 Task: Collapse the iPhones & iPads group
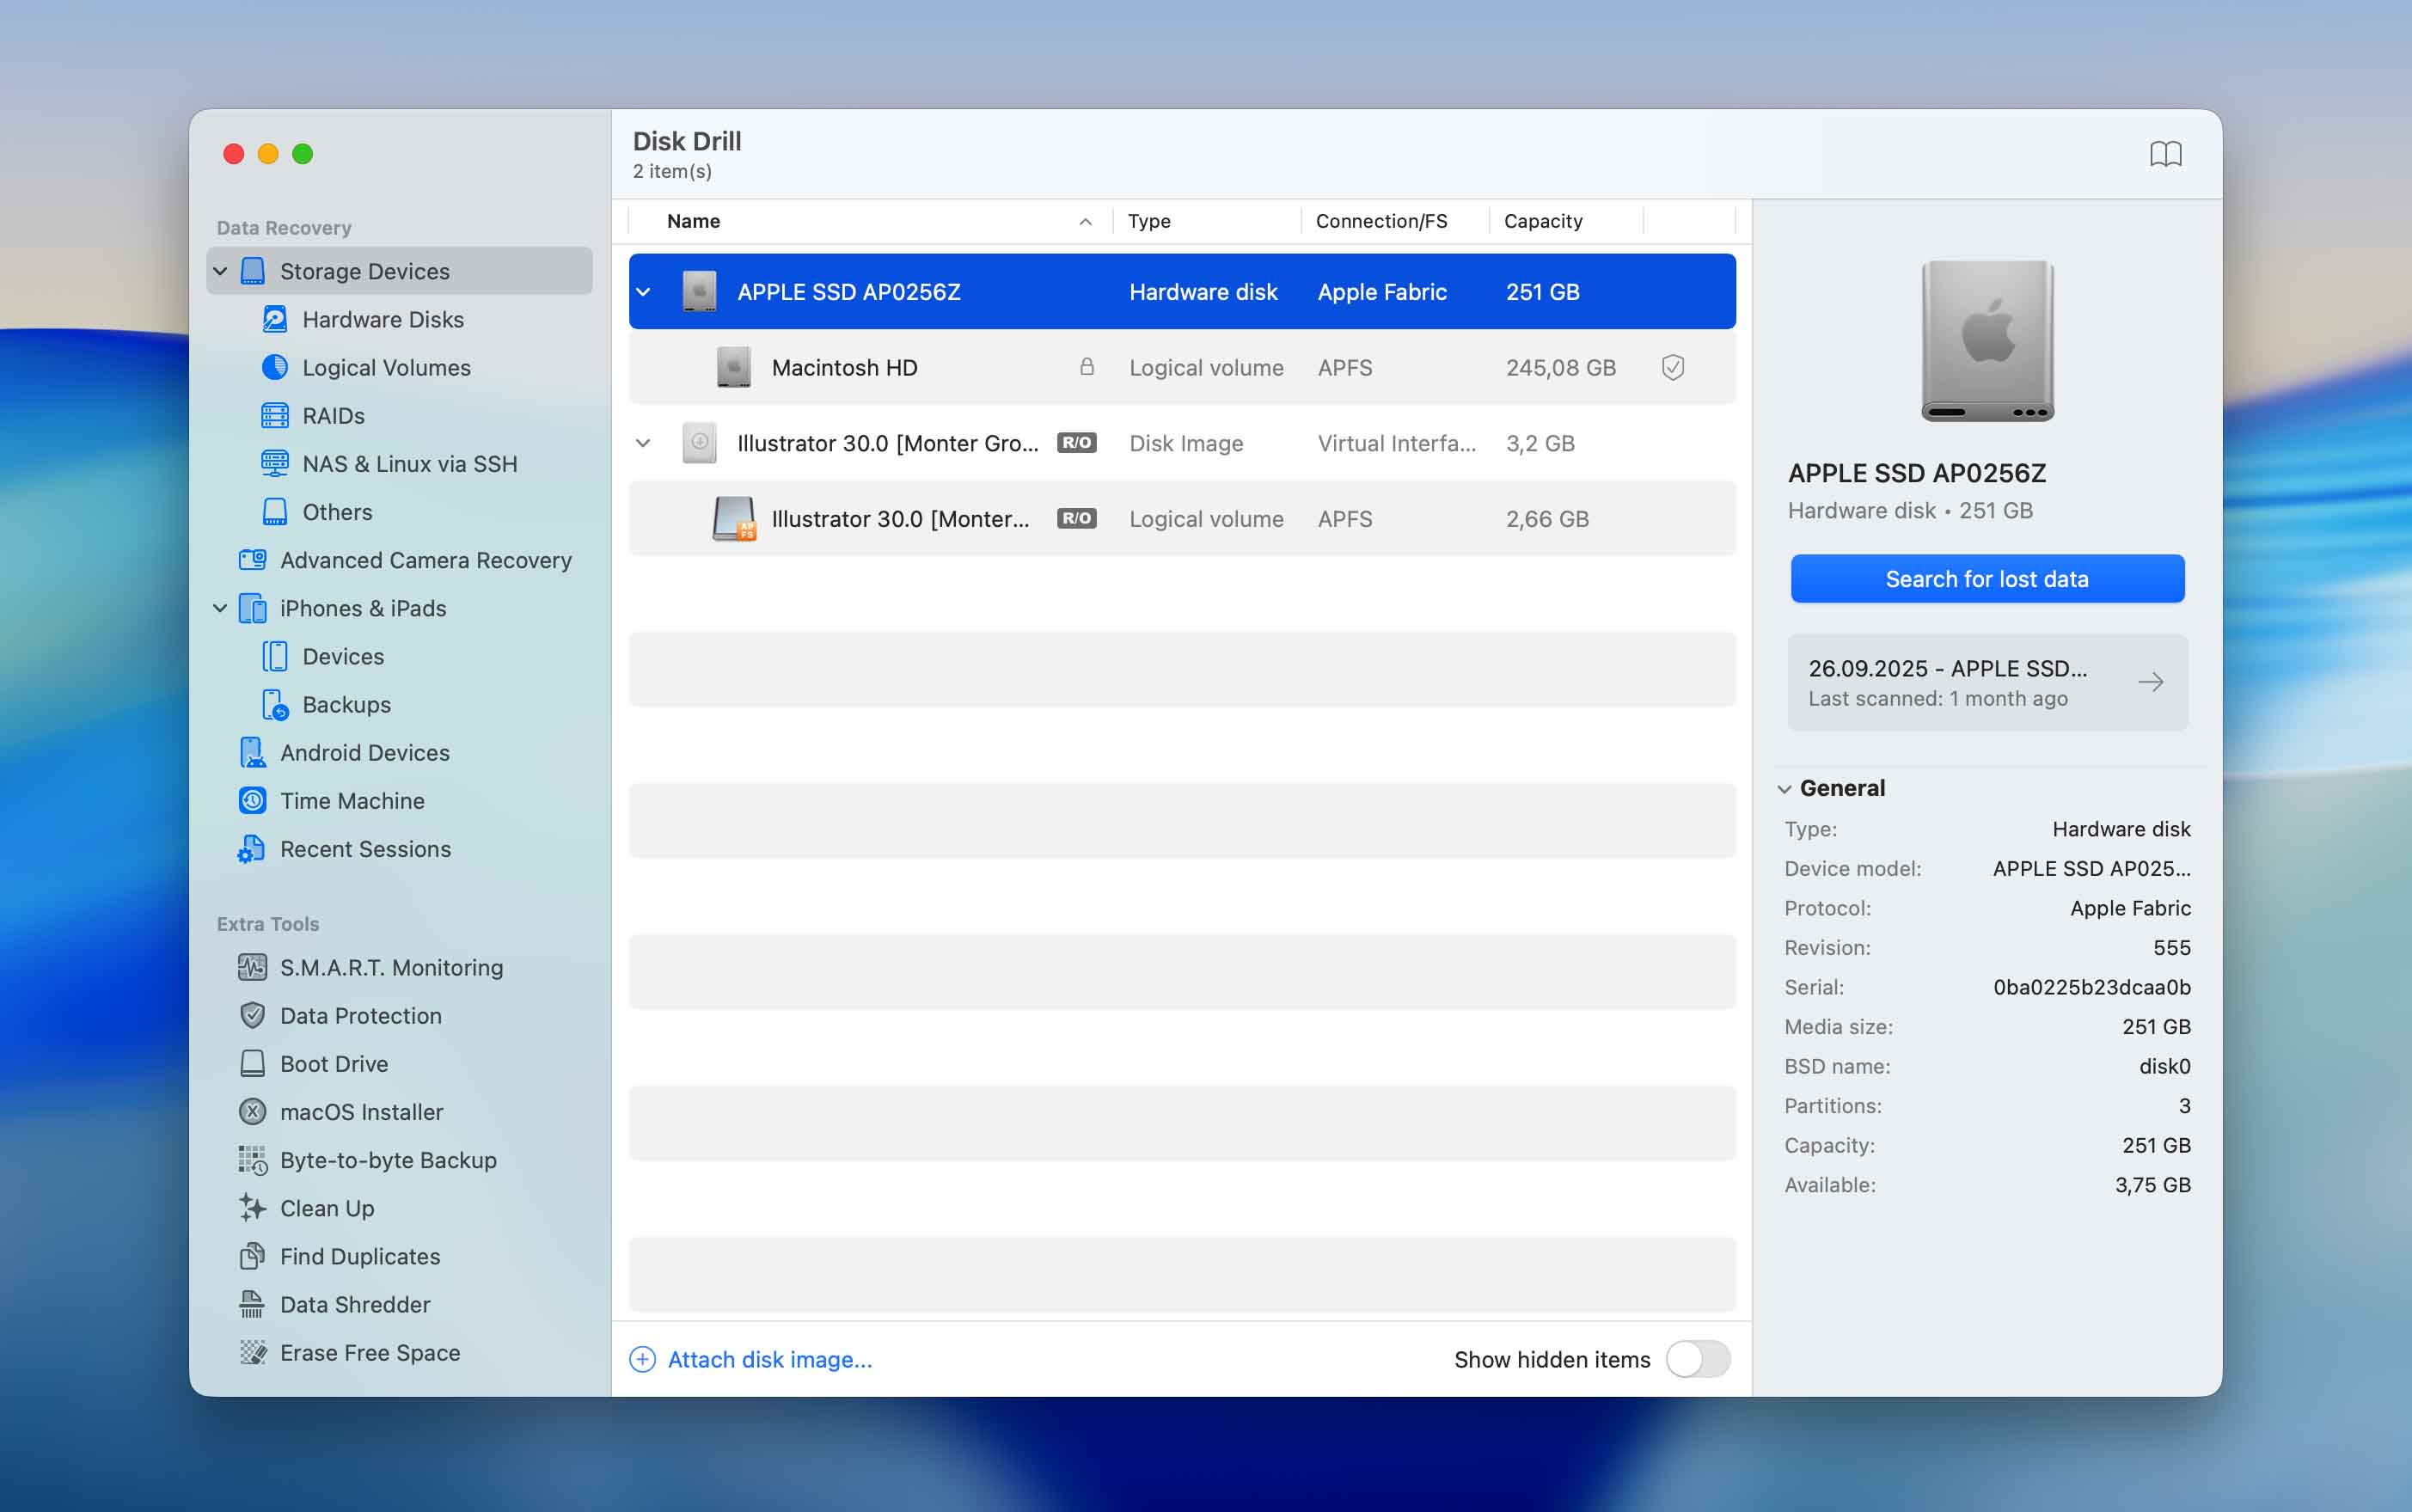[220, 608]
